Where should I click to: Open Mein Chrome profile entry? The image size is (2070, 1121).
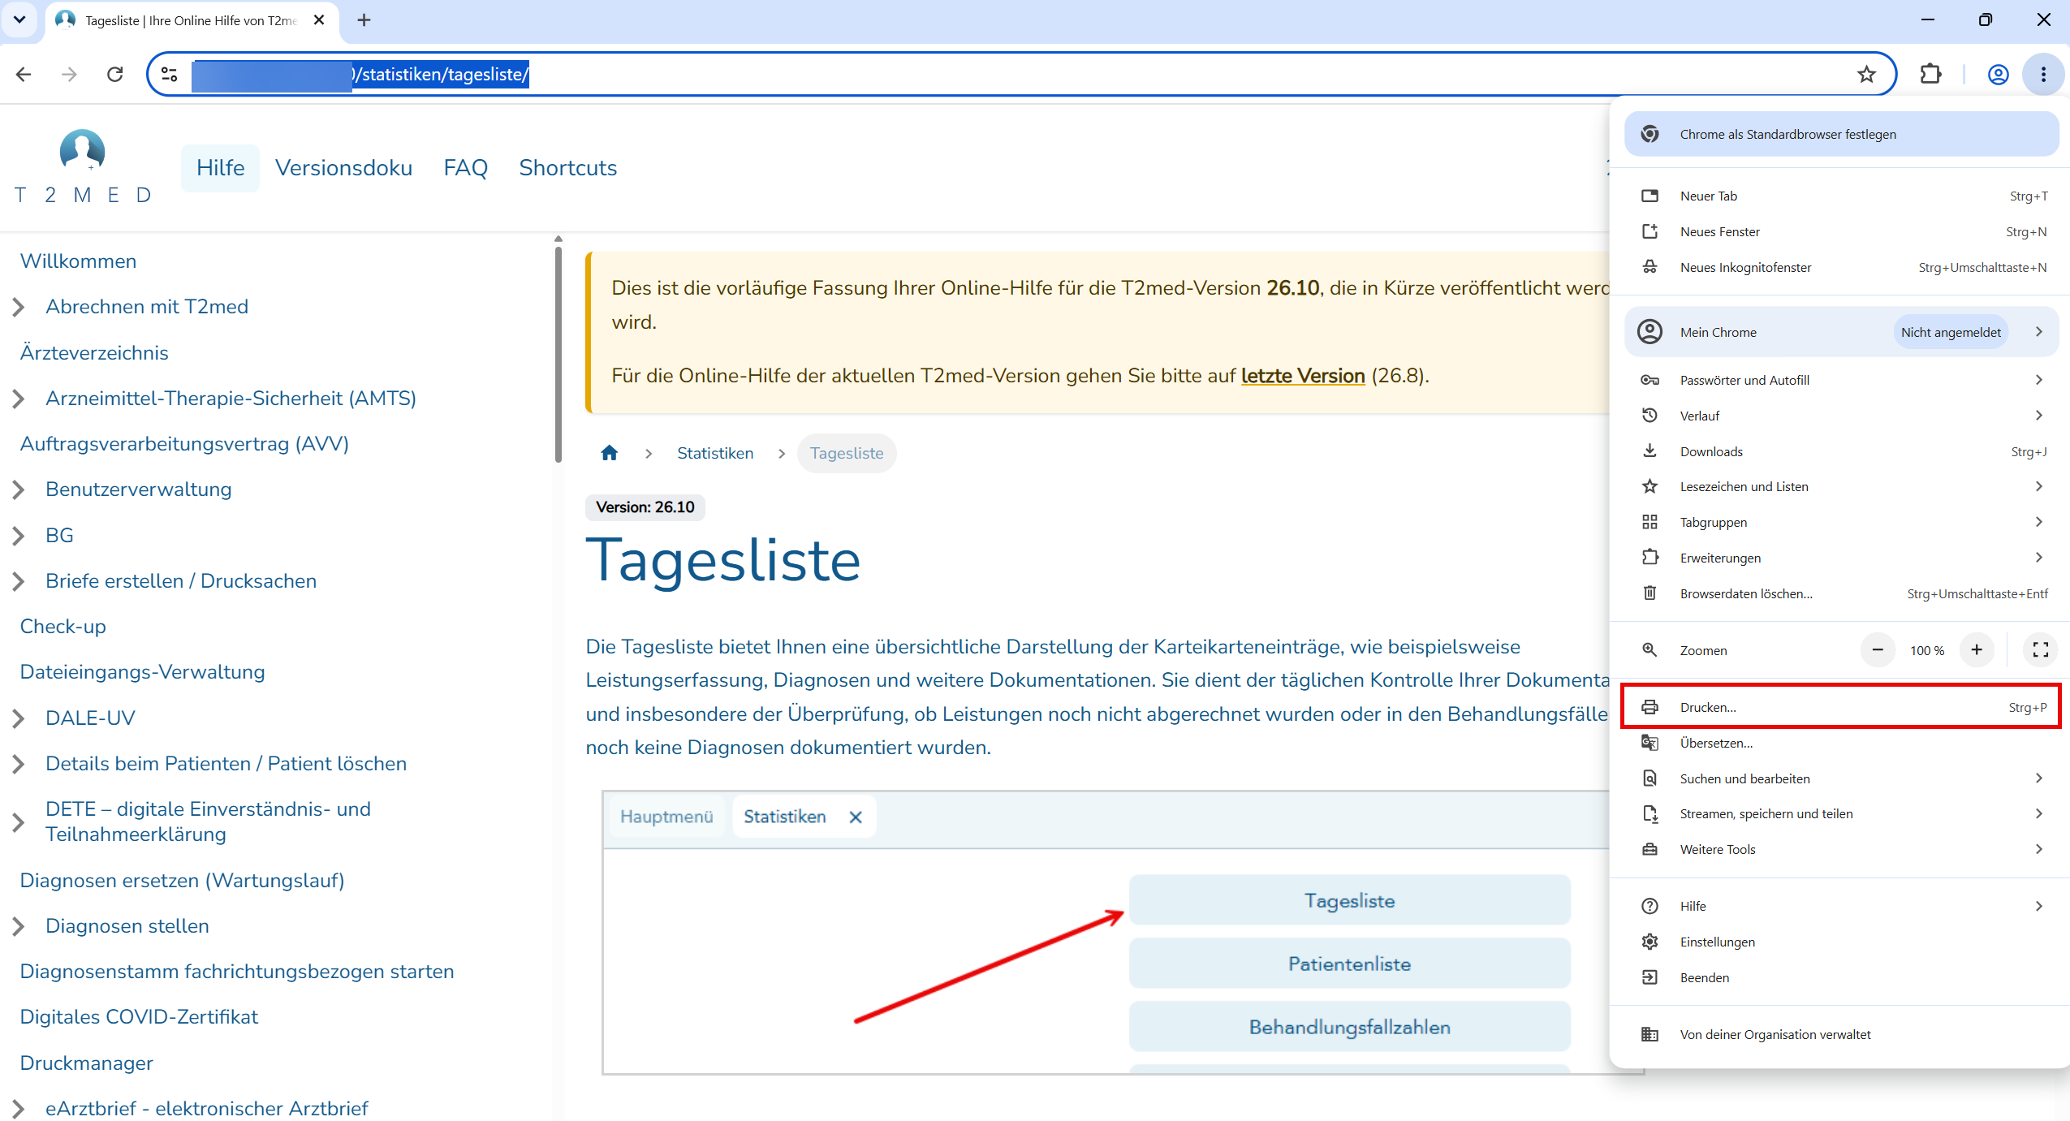pos(1840,332)
